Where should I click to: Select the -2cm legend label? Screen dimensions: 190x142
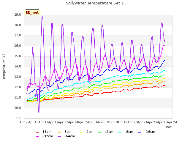[x=89, y=132]
